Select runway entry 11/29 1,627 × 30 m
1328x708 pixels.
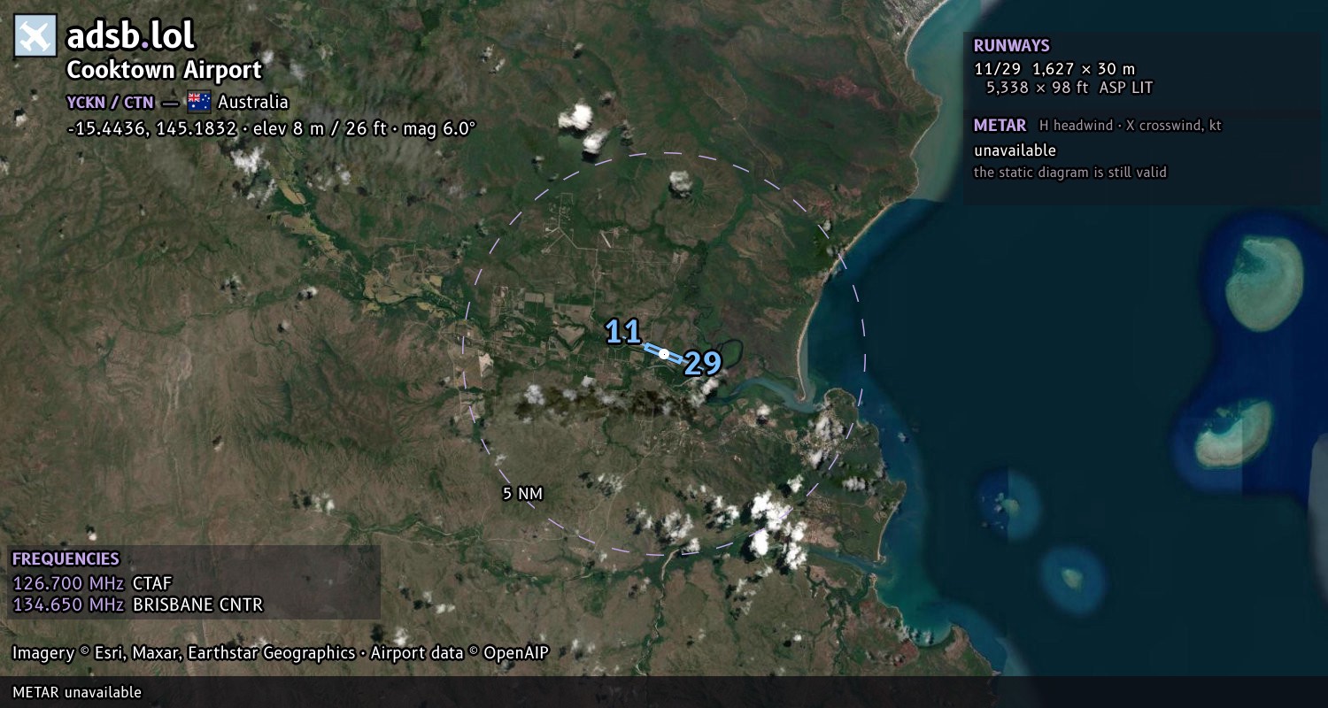point(1054,68)
